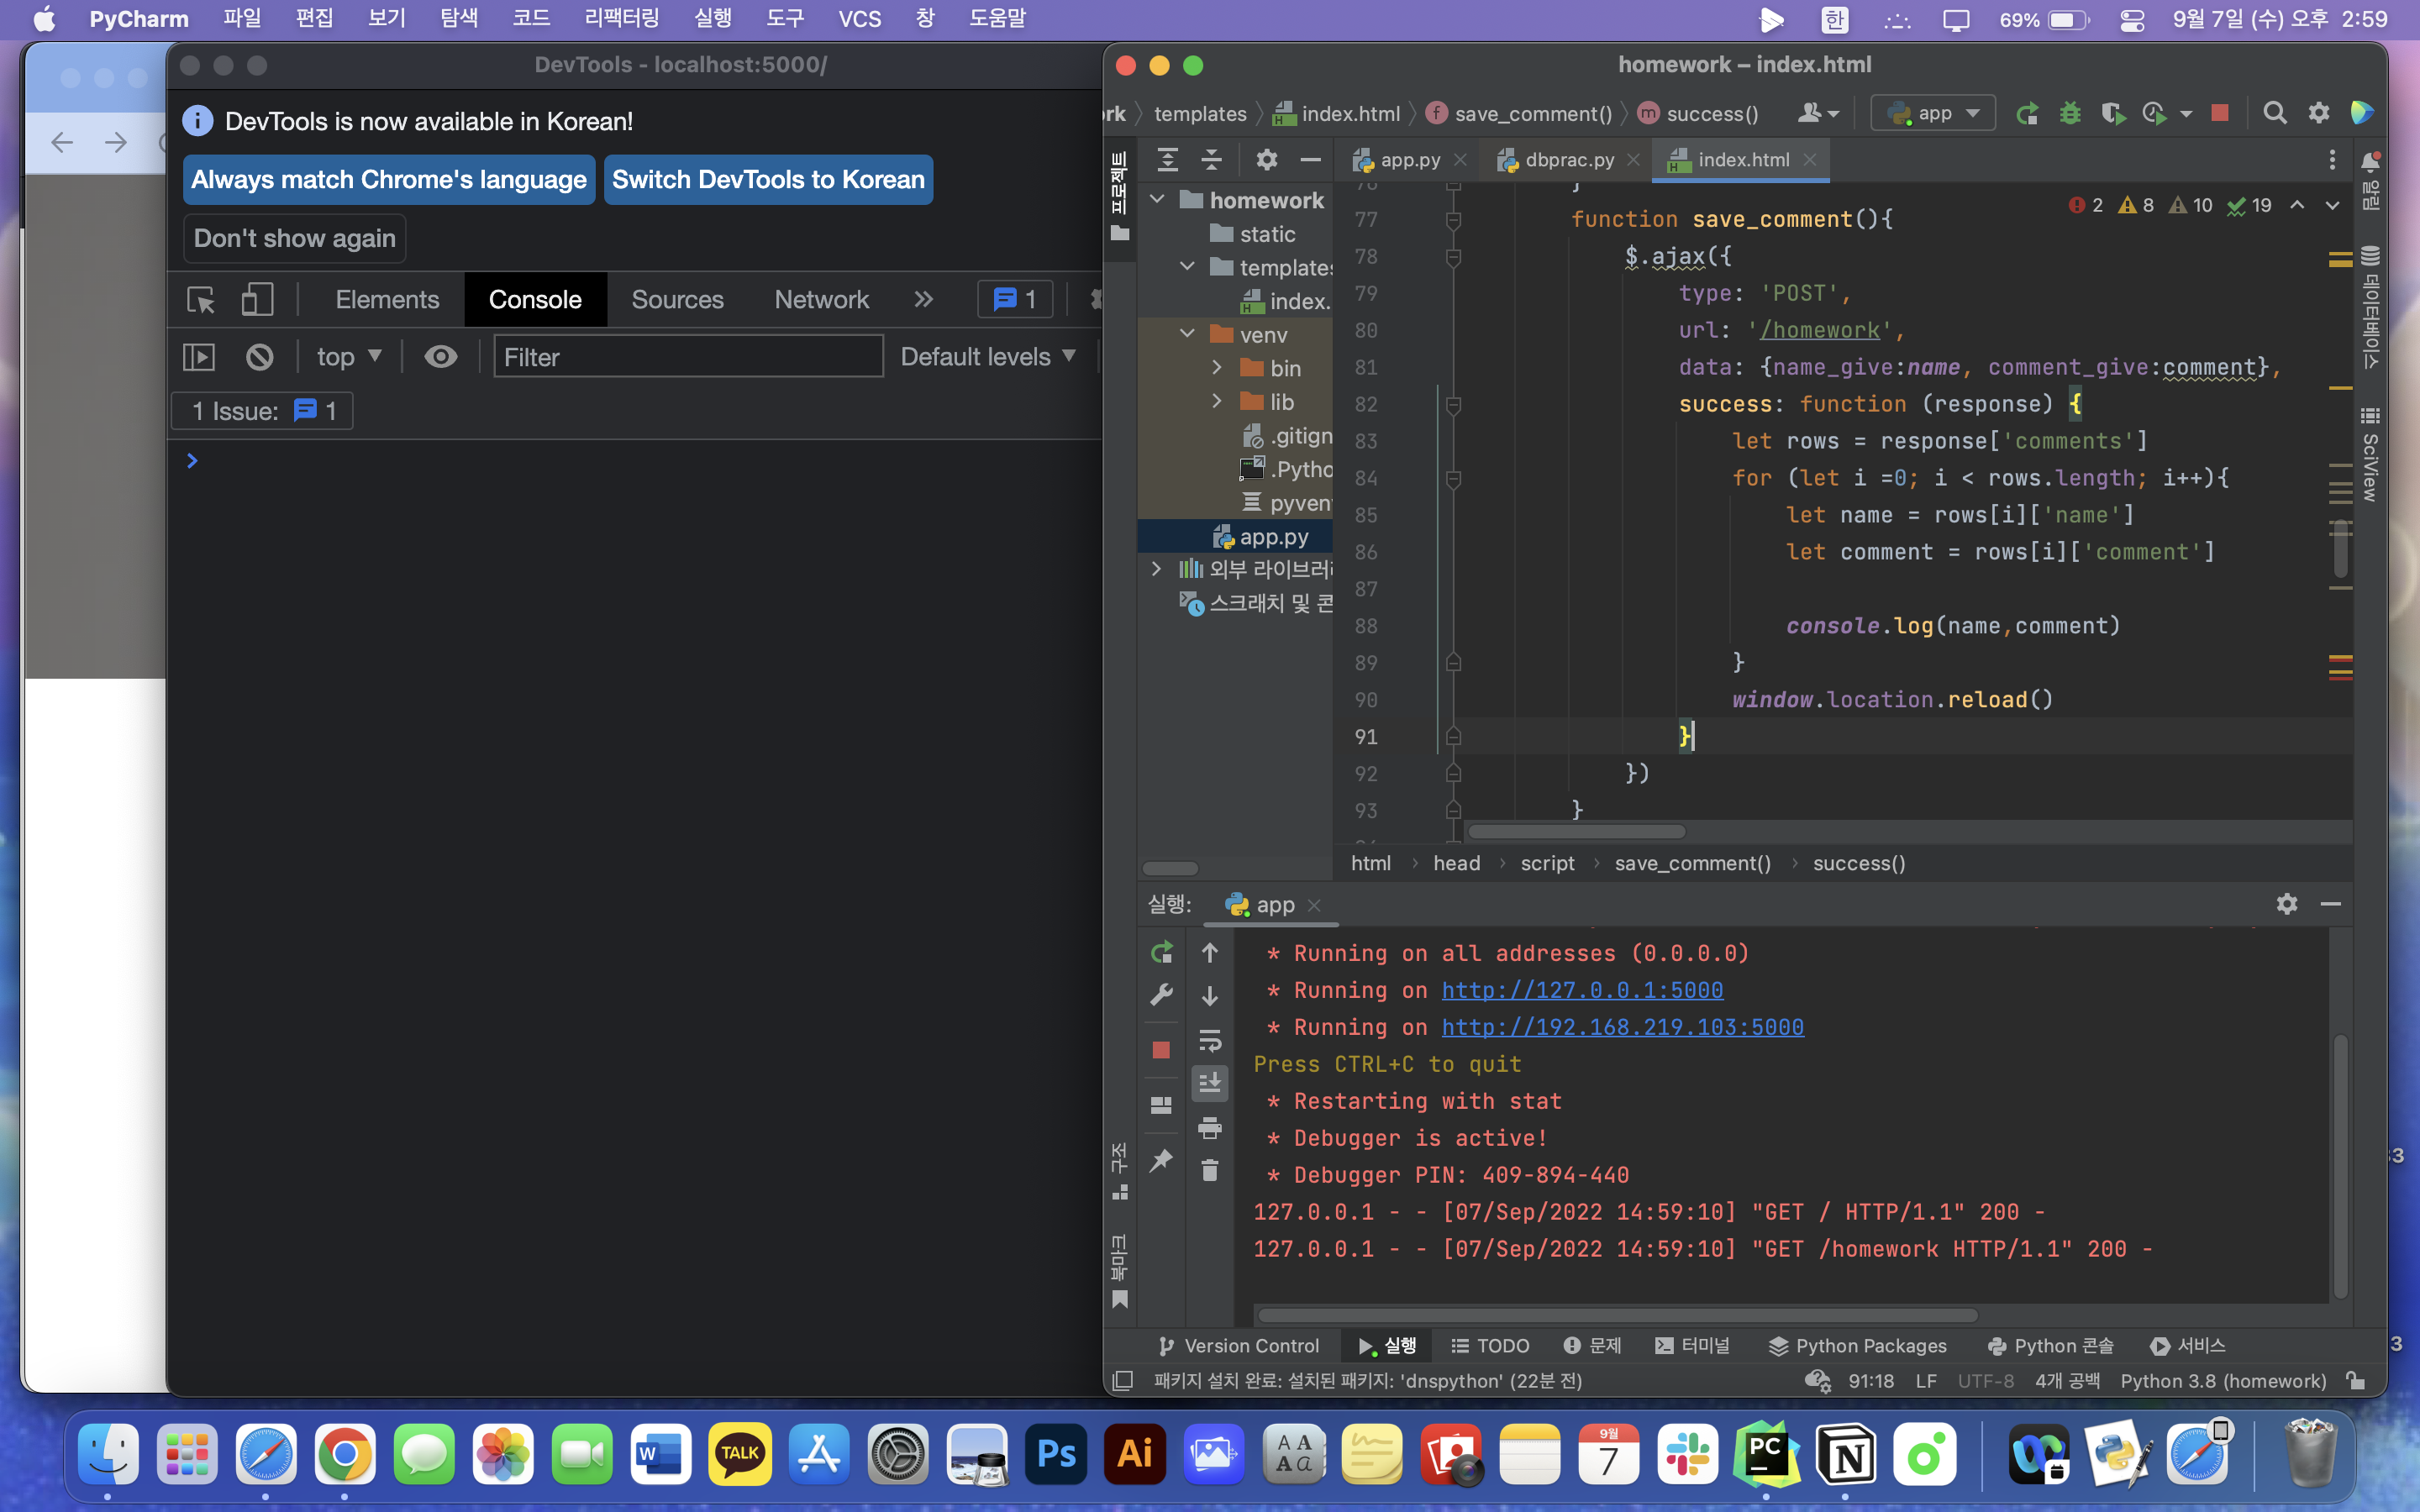This screenshot has width=2420, height=1512.
Task: Pin the Run tab
Action: [x=1161, y=1160]
